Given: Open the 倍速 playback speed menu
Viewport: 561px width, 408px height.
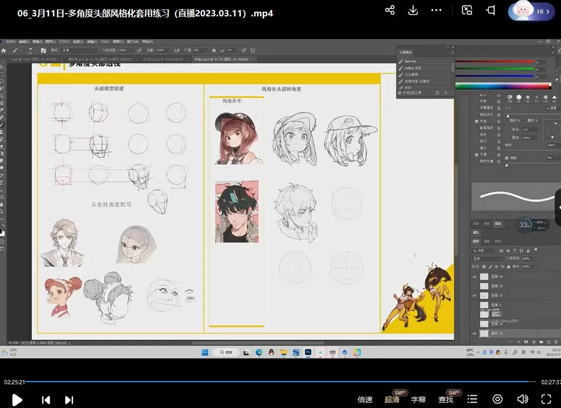Looking at the screenshot, I should click(365, 400).
